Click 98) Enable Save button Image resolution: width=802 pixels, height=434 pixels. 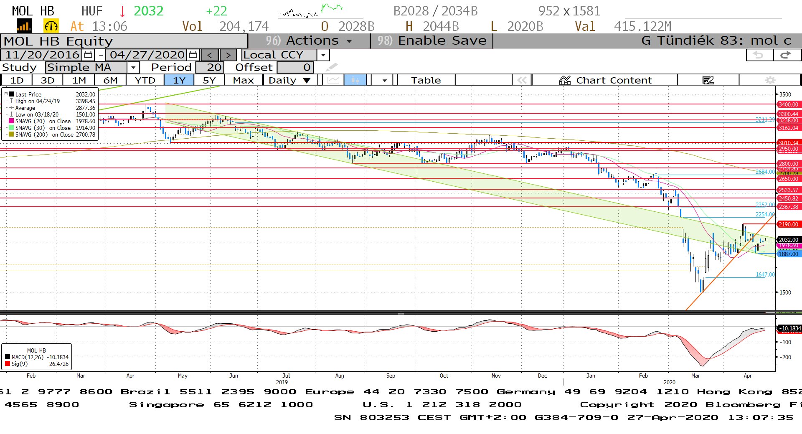point(432,41)
